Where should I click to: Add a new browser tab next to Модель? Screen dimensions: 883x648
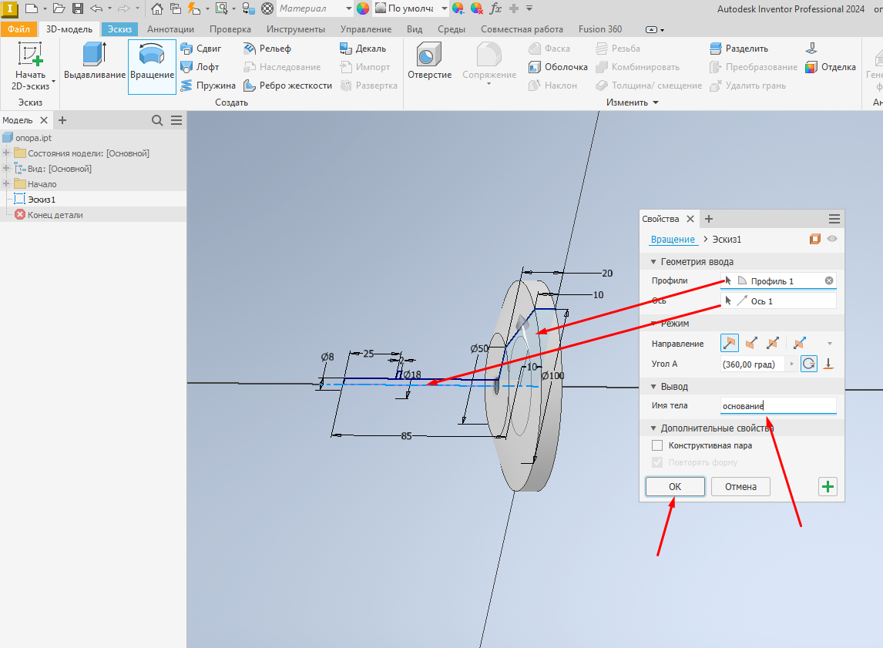pos(62,120)
